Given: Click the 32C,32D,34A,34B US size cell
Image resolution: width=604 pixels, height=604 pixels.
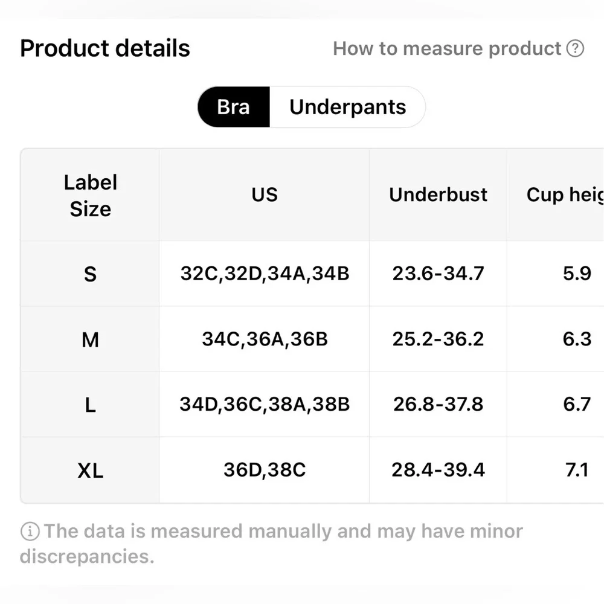Looking at the screenshot, I should click(265, 274).
